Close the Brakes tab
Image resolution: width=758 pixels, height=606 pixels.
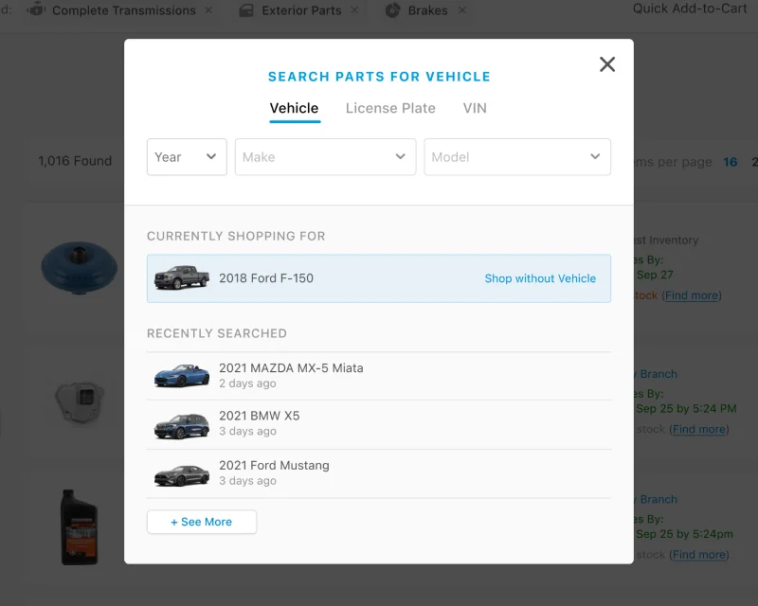pyautogui.click(x=461, y=10)
